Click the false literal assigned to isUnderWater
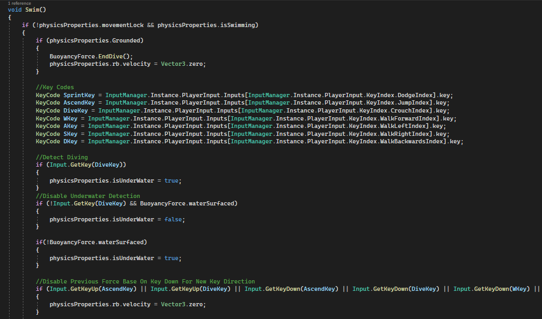This screenshot has height=319, width=542. click(x=173, y=219)
